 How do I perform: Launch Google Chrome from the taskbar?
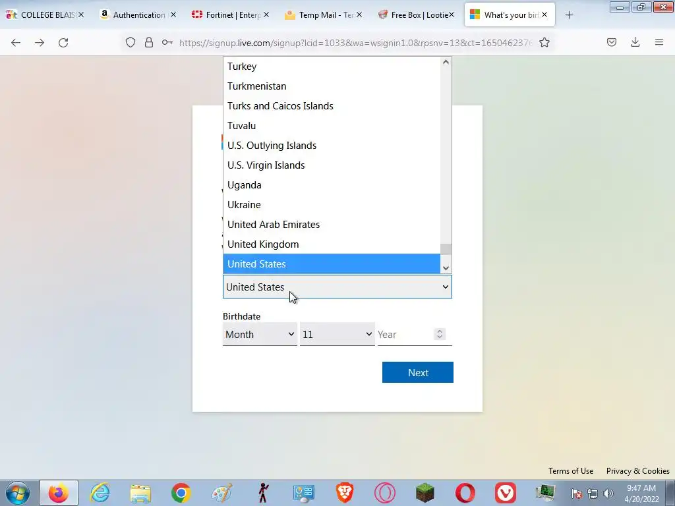coord(181,493)
